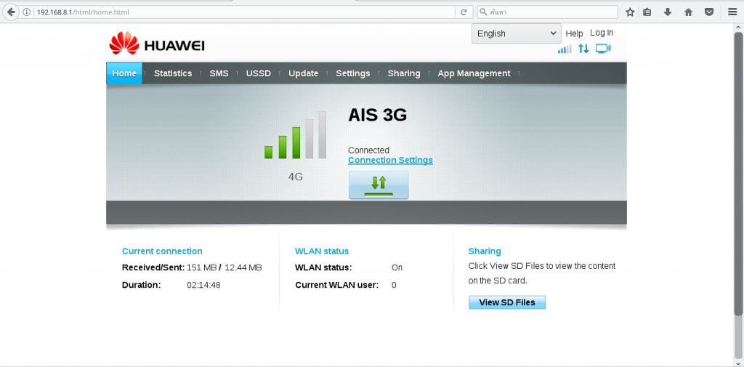
Task: Open the downloads arrow icon
Action: [x=668, y=12]
